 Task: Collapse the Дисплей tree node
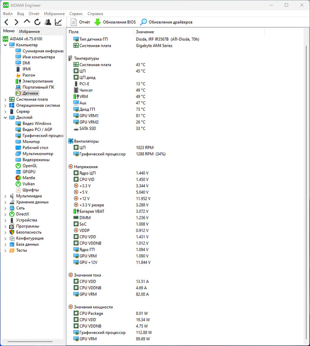pos(5,118)
